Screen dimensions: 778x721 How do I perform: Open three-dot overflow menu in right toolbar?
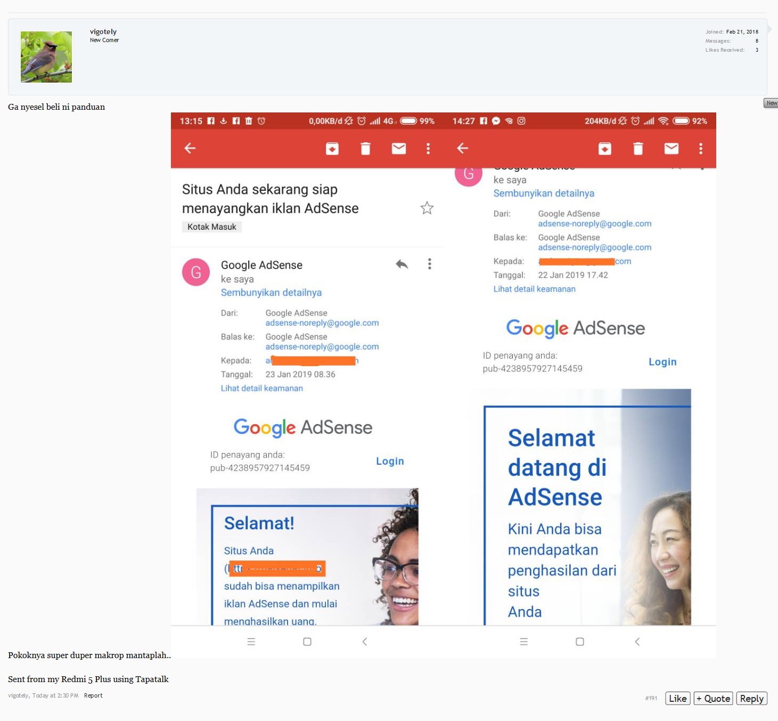[701, 149]
